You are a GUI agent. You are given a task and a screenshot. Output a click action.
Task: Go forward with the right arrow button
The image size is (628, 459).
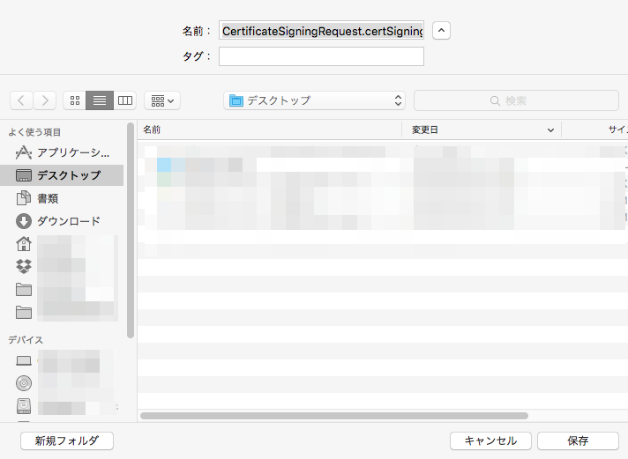44,100
